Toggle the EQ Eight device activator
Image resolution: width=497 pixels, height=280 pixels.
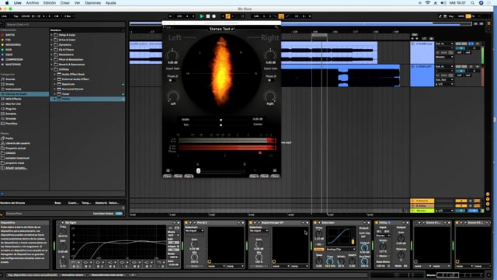point(58,222)
